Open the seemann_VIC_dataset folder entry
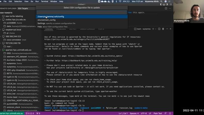This screenshot has height=115, width=204. [21, 57]
